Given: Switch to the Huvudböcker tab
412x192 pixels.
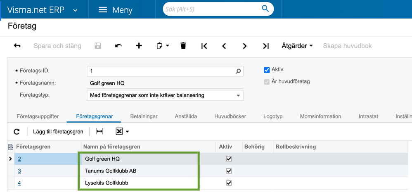Looking at the screenshot, I should [230, 116].
